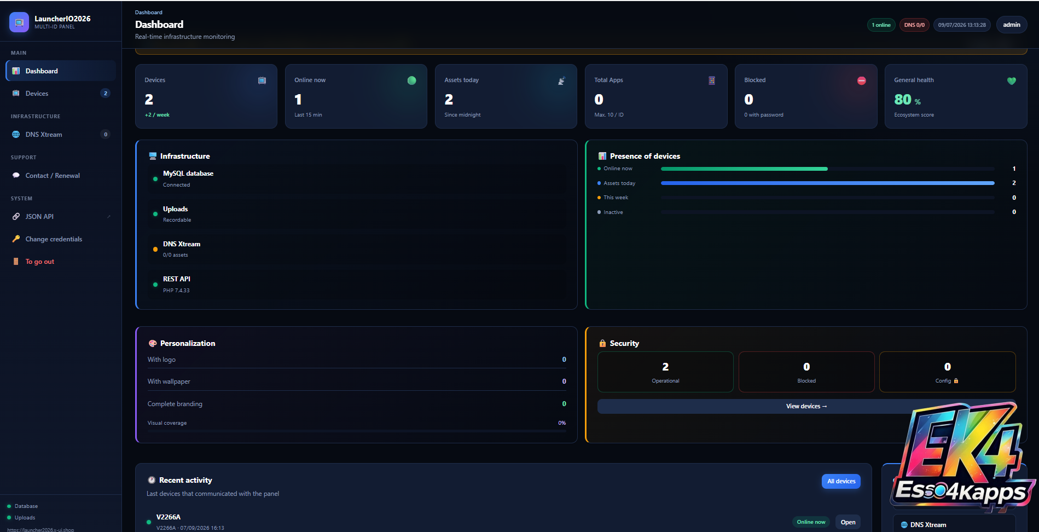Click the LauncherIO2026 logo icon
The height and width of the screenshot is (532, 1039).
(19, 22)
